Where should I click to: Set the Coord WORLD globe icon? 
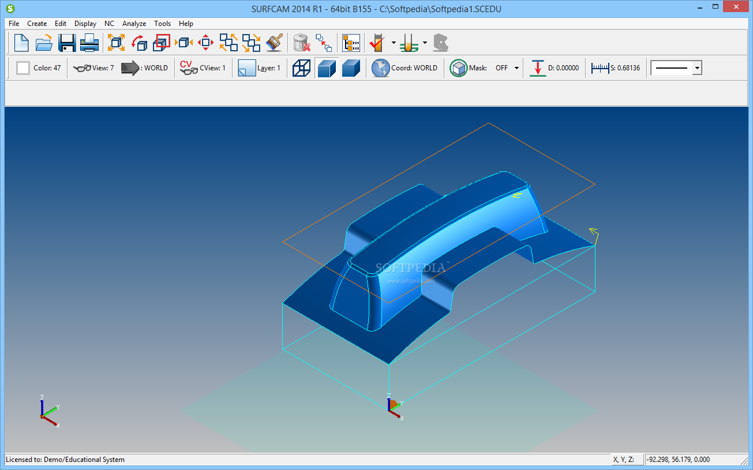point(380,68)
